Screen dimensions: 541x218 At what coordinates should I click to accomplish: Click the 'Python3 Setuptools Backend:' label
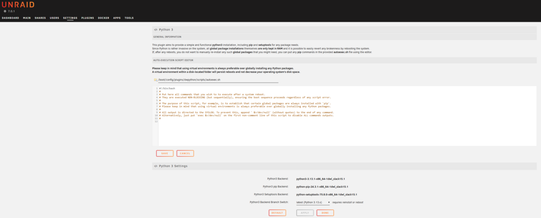pyautogui.click(x=271, y=195)
